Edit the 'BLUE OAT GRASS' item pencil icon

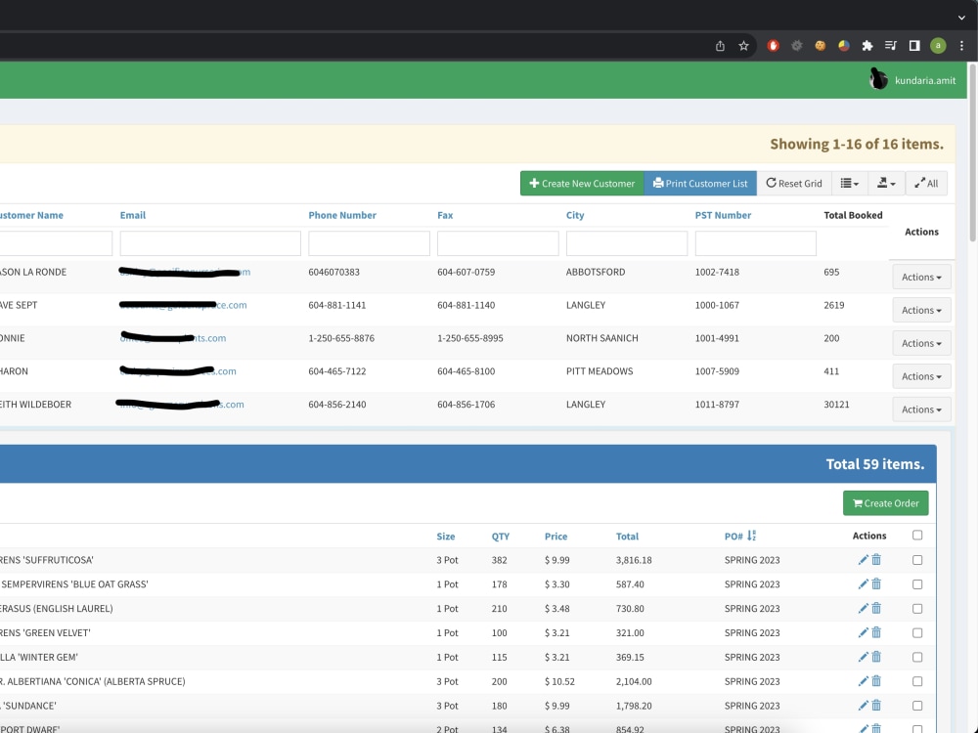point(864,584)
